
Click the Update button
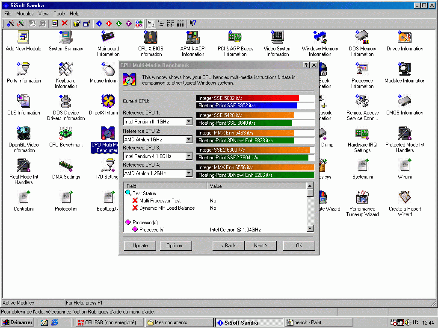(140, 246)
